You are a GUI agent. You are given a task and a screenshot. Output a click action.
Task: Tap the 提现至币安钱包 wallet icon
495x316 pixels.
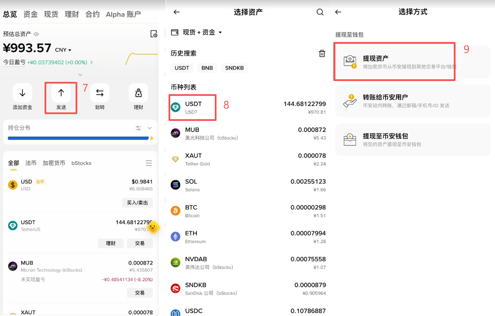(x=350, y=140)
